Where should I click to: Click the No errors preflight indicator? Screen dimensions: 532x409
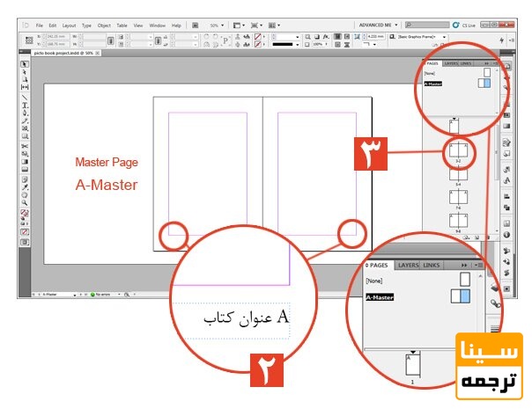pyautogui.click(x=100, y=295)
